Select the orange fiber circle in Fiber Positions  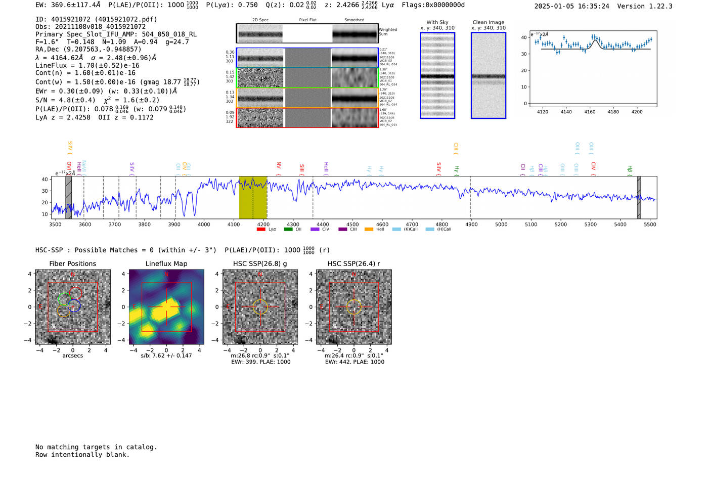[64, 311]
